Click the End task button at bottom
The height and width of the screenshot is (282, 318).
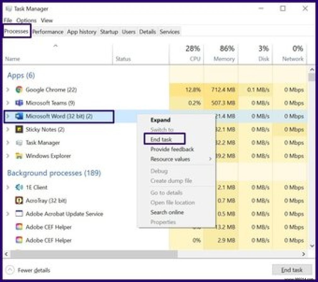click(x=292, y=270)
